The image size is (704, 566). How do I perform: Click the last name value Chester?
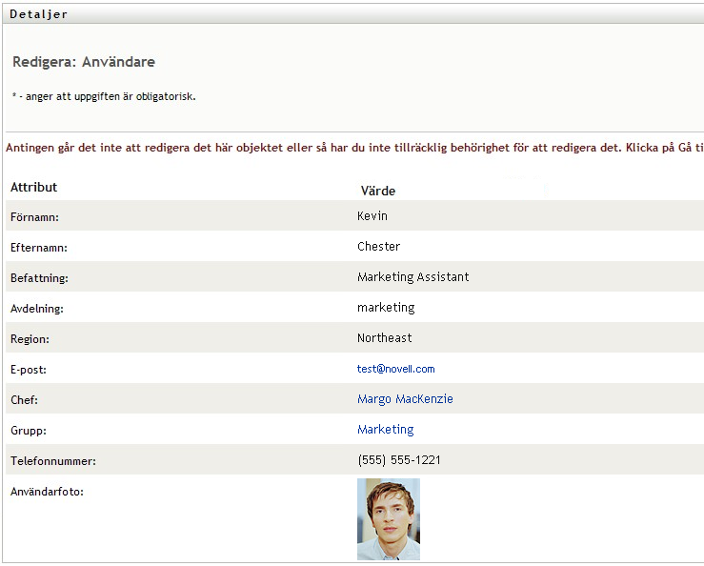pyautogui.click(x=378, y=247)
